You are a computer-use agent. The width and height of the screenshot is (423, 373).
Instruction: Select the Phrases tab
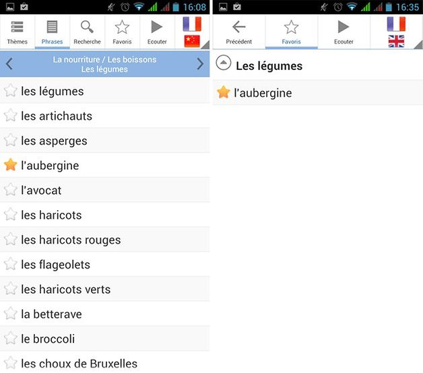click(52, 32)
